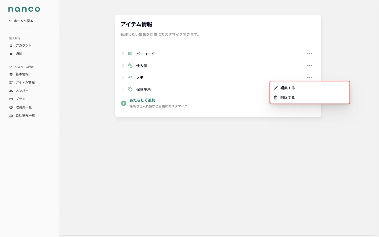Image resolution: width=379 pixels, height=237 pixels.
Task: Select the メモ item label
Action: click(x=140, y=78)
